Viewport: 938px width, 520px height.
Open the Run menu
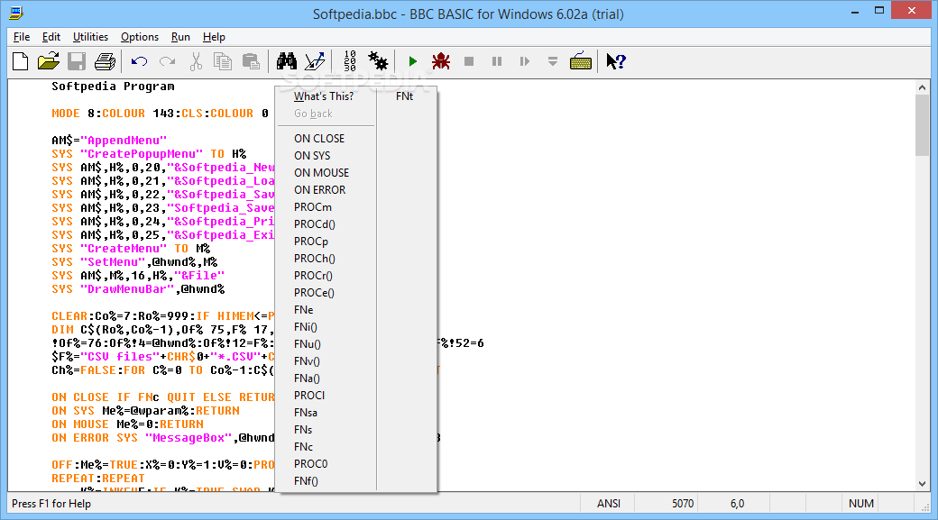(x=180, y=37)
